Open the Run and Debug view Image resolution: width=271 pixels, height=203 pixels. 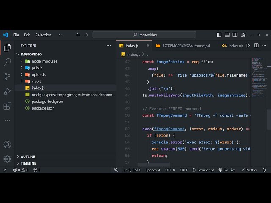(7, 91)
